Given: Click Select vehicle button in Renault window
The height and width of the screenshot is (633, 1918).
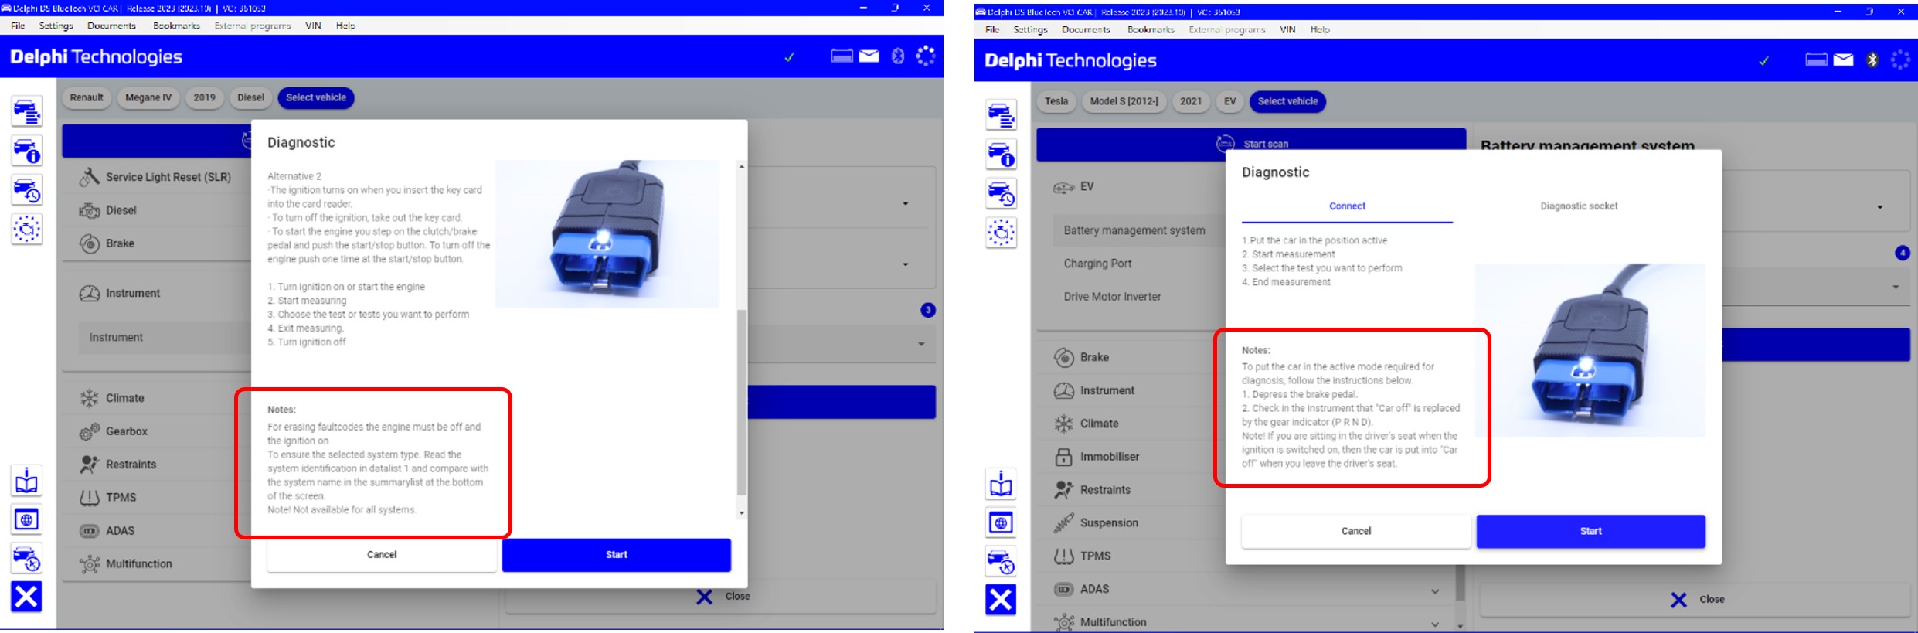Looking at the screenshot, I should pyautogui.click(x=316, y=97).
